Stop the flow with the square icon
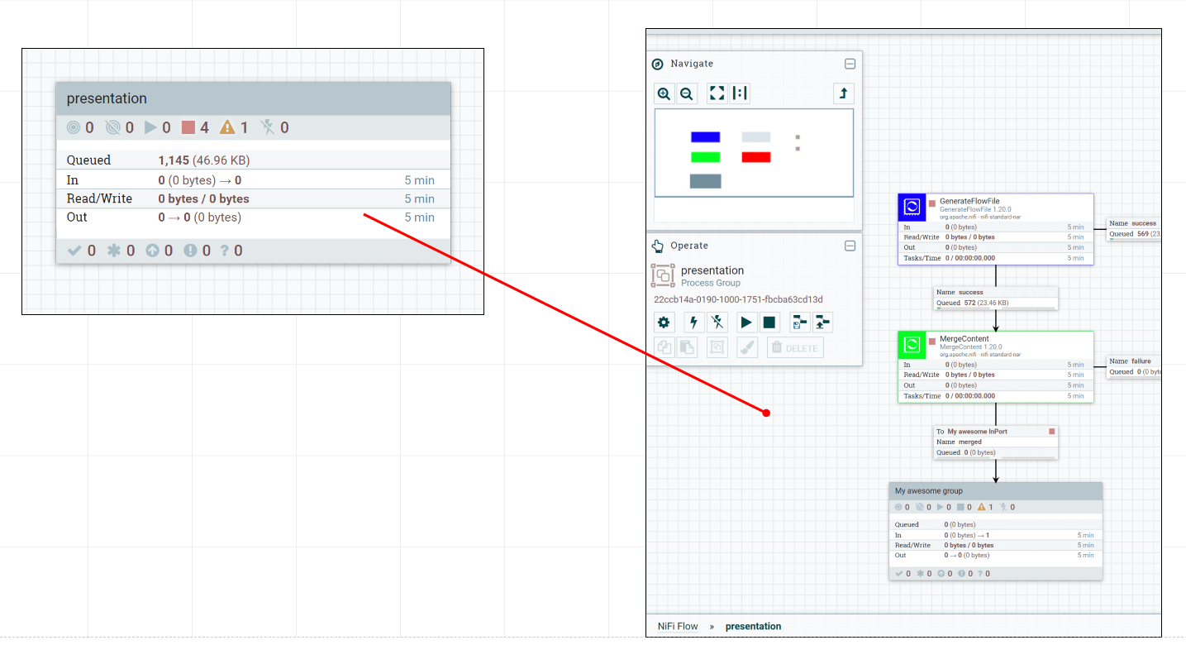The width and height of the screenshot is (1186, 645). (x=769, y=322)
